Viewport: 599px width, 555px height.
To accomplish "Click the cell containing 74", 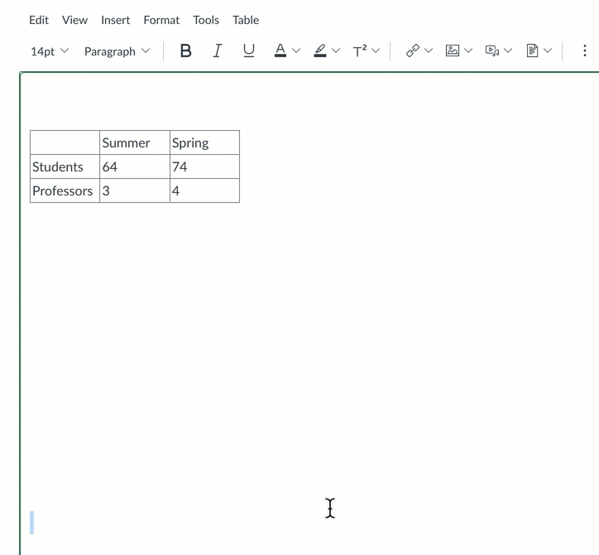I will [204, 166].
